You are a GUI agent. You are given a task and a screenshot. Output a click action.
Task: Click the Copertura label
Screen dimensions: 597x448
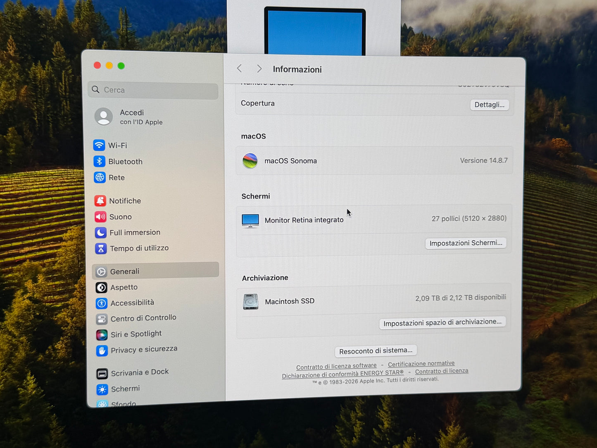coord(258,103)
